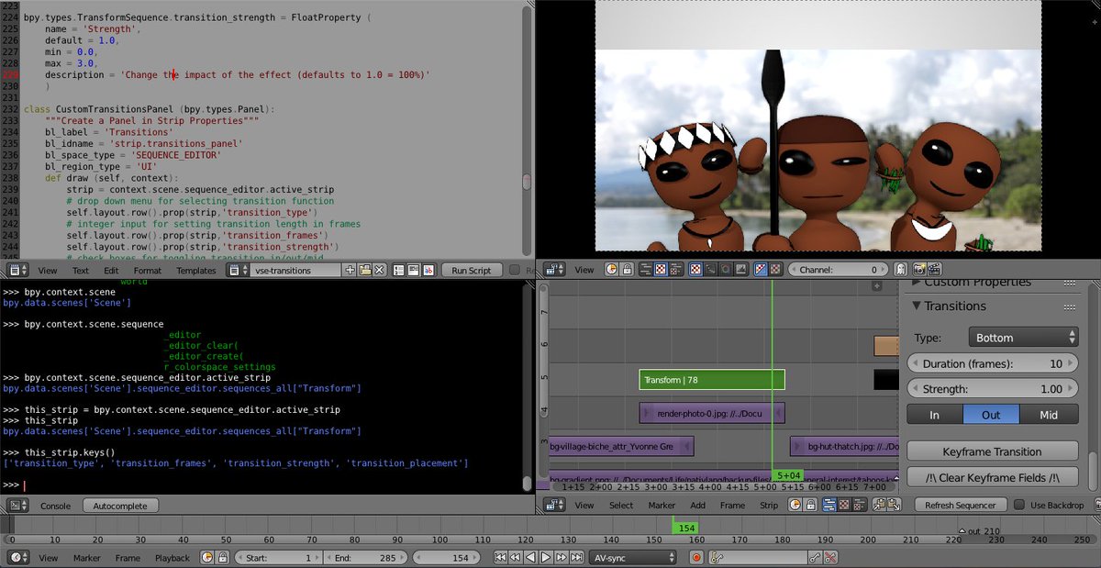Viewport: 1101px width, 568px height.
Task: Select the In transition placement toggle
Action: pyautogui.click(x=934, y=415)
